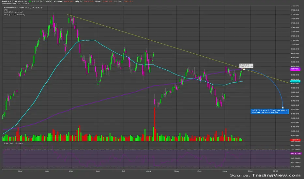Click the 'Dec' month label on time axis
Image resolution: width=304 pixels, height=179 pixels.
tap(250, 171)
